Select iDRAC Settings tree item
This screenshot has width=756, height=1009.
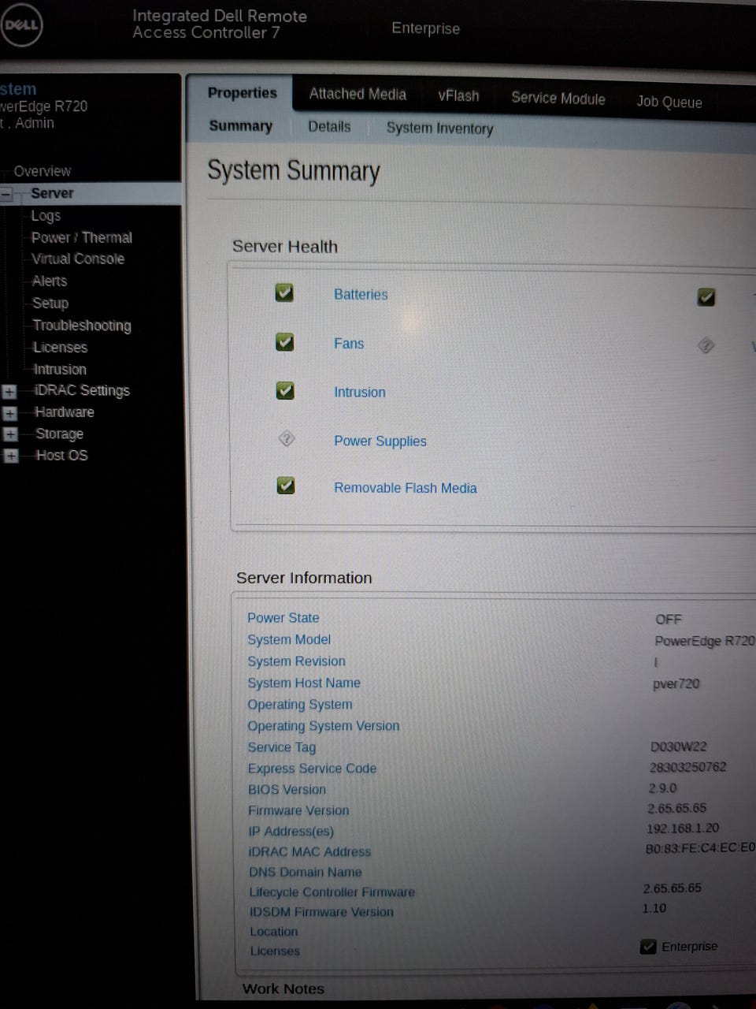82,391
